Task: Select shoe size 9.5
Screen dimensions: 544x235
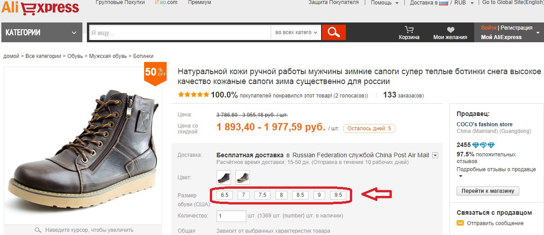Action: pos(338,195)
